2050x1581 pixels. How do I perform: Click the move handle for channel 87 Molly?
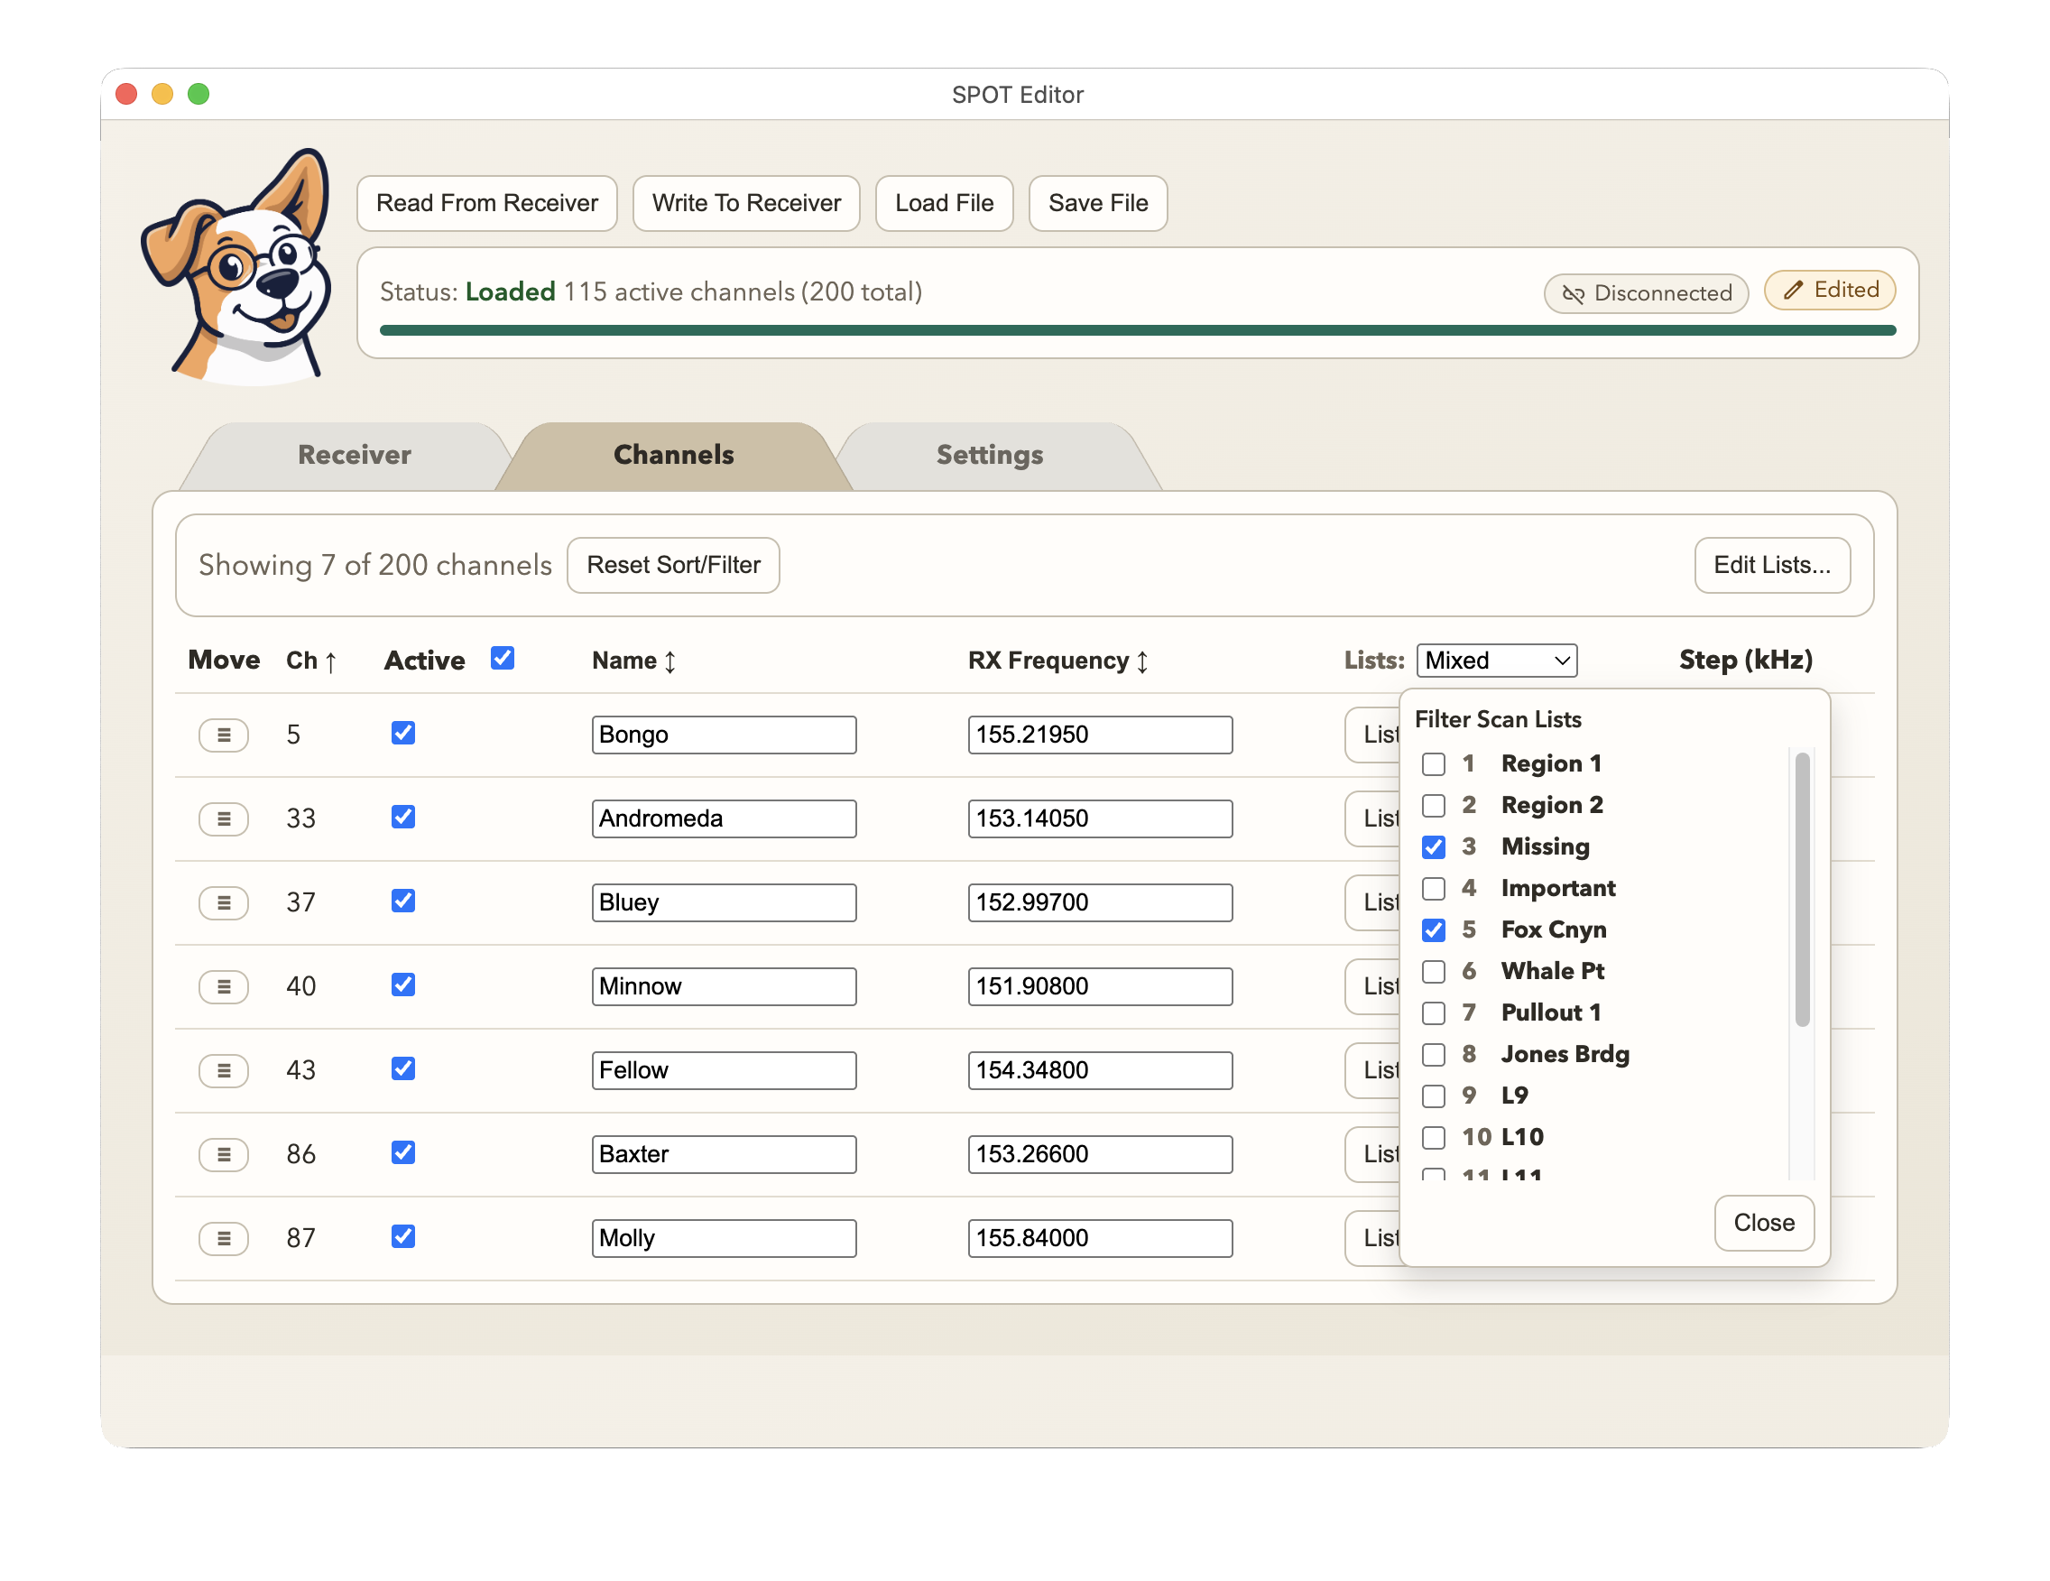224,1238
